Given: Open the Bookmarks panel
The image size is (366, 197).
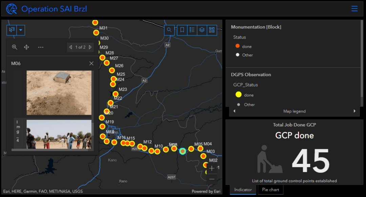Looking at the screenshot, I should [182, 30].
